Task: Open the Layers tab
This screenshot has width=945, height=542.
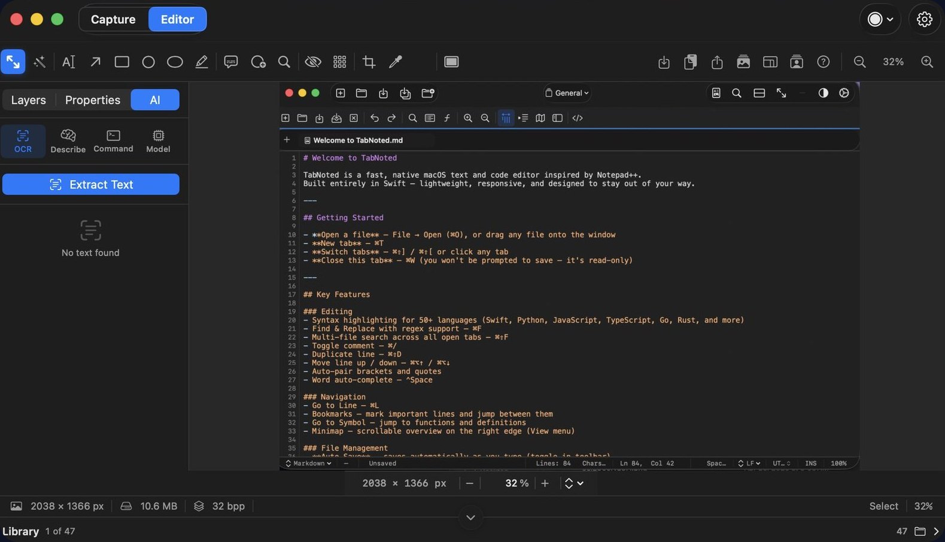Action: [x=29, y=100]
